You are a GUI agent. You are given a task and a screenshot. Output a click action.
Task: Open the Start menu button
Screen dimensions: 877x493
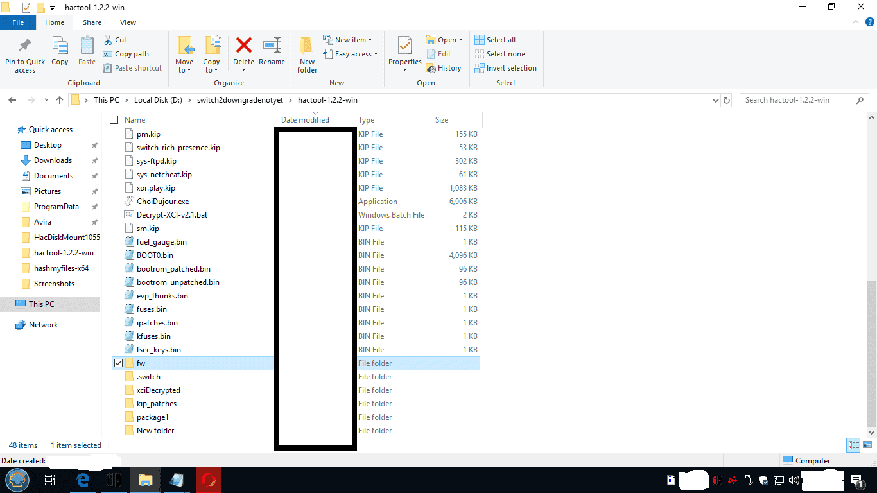[x=17, y=480]
